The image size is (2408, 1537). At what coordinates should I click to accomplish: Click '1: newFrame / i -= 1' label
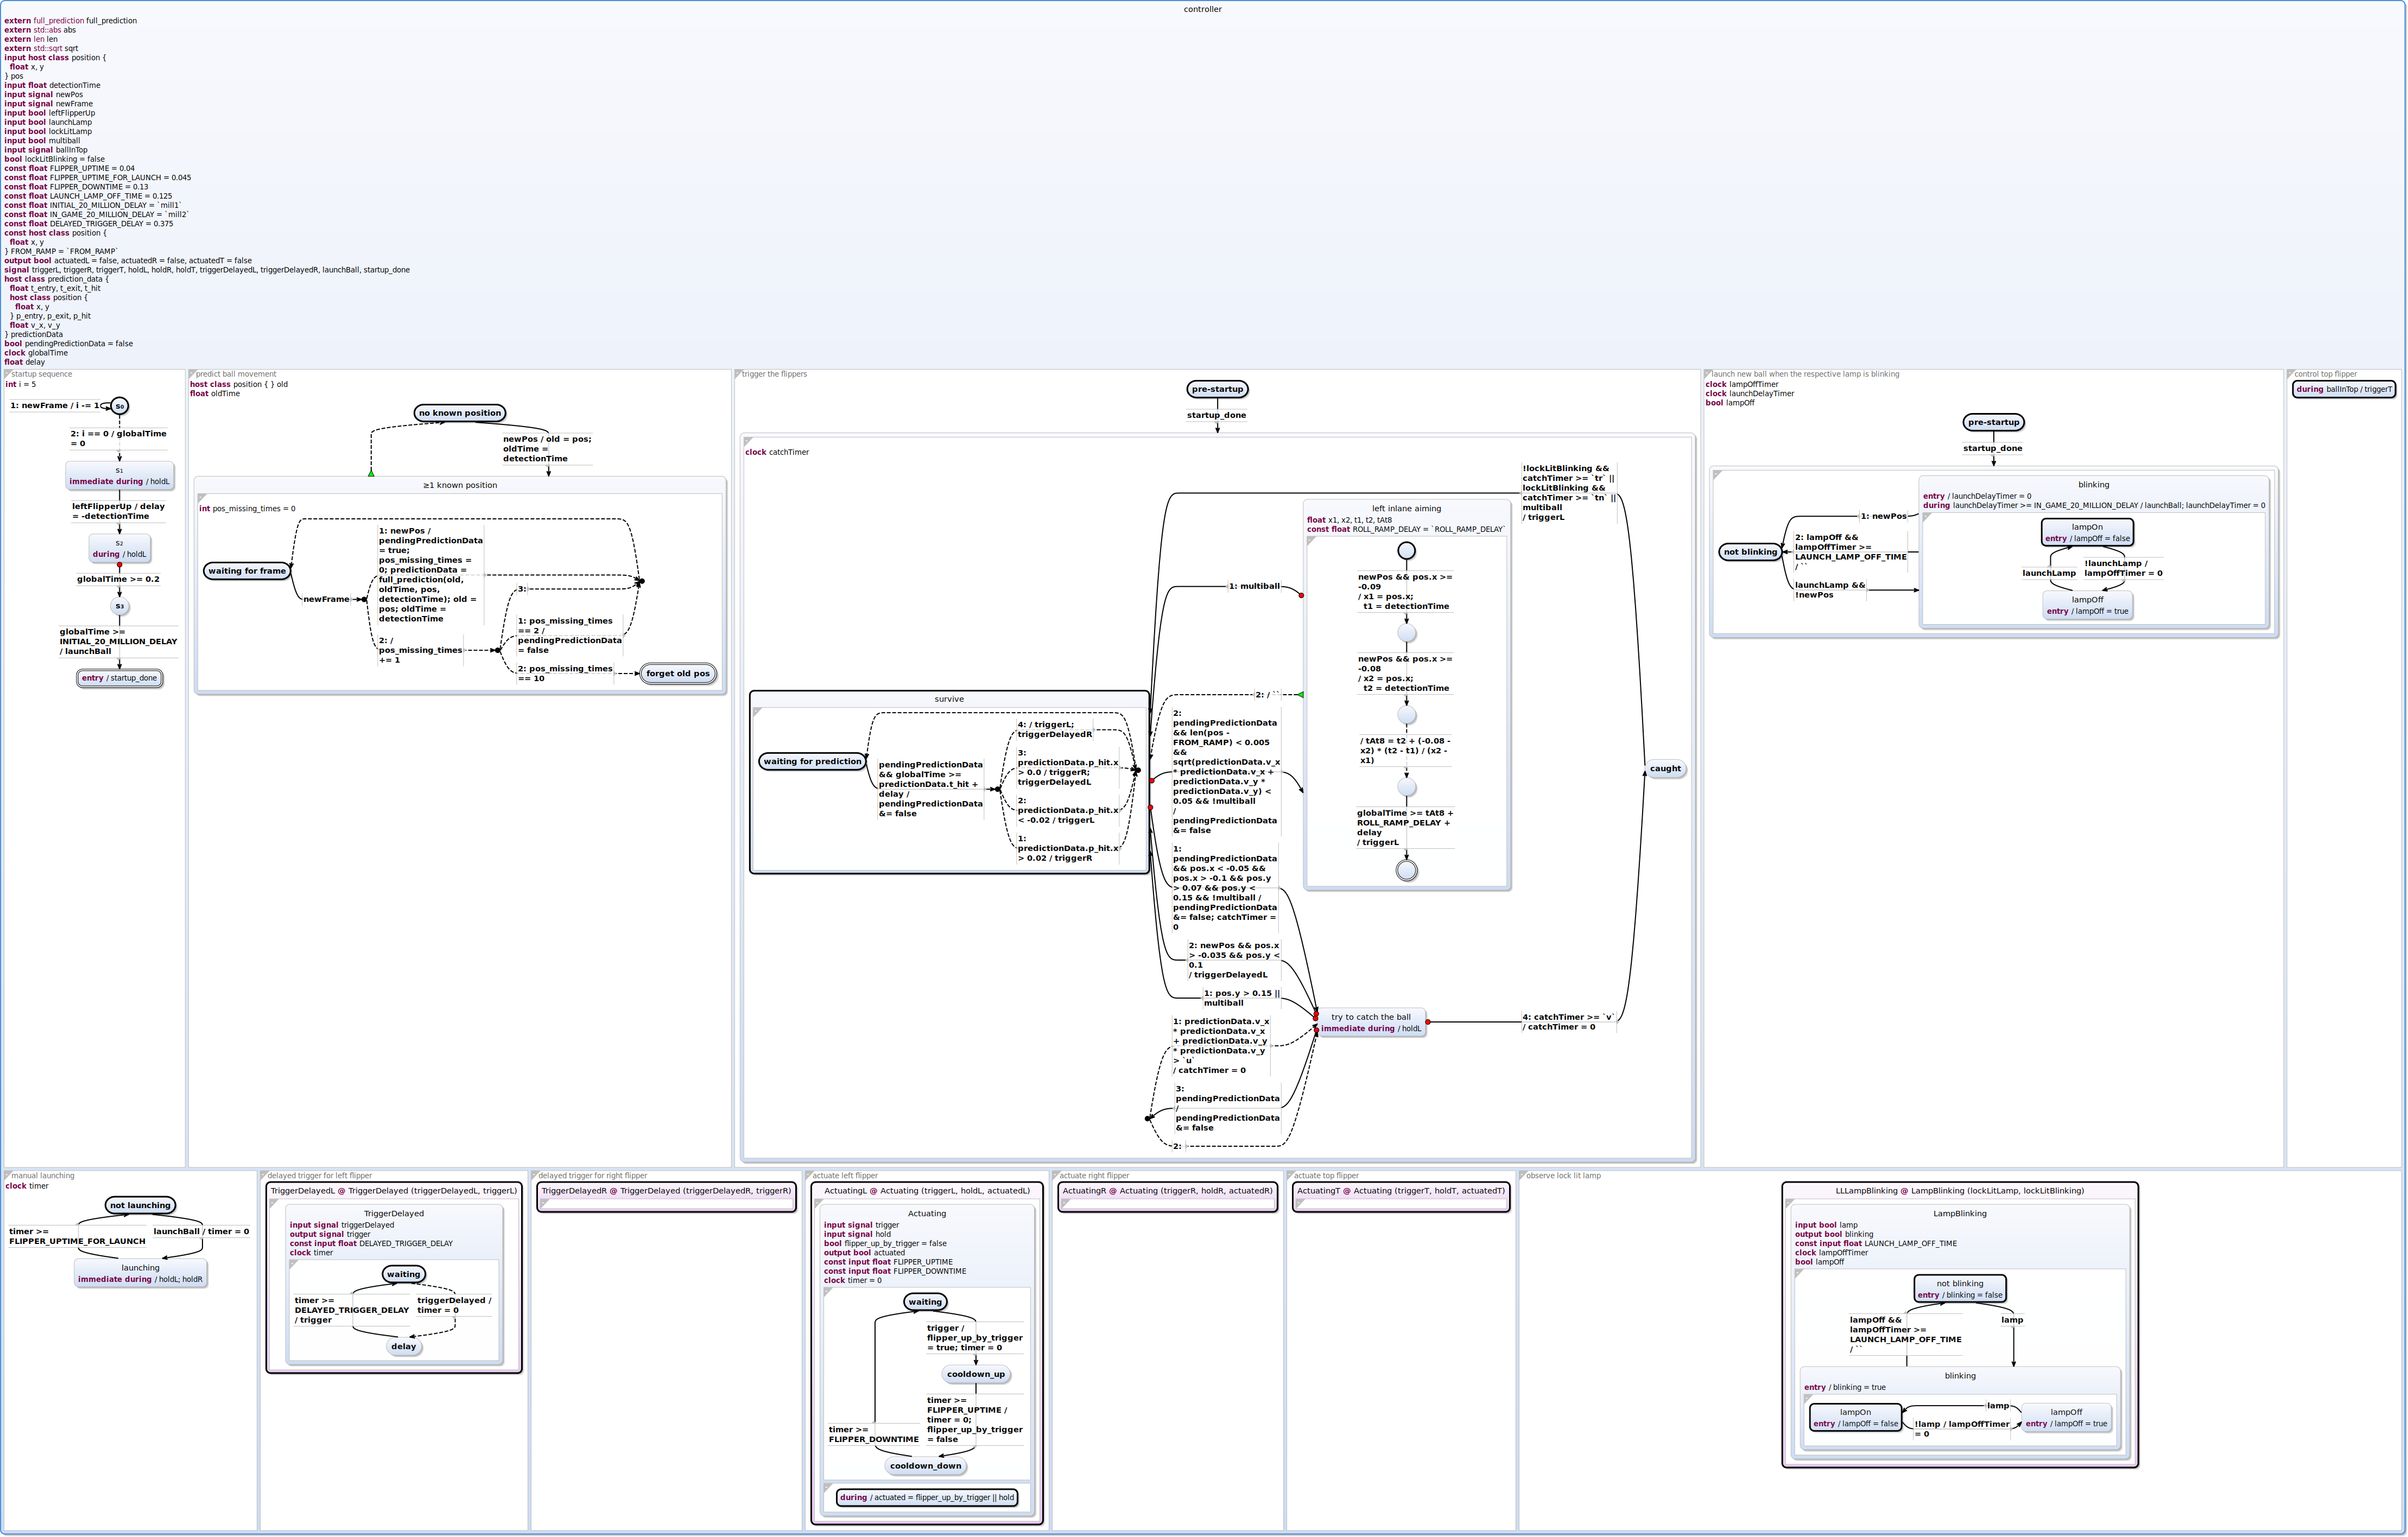55,406
